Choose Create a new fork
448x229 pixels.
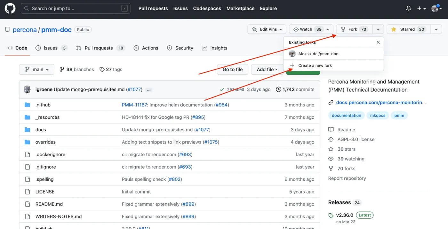[333, 65]
